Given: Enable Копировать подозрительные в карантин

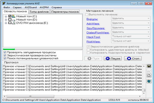Looking at the screenshot, I should pos(88,53).
